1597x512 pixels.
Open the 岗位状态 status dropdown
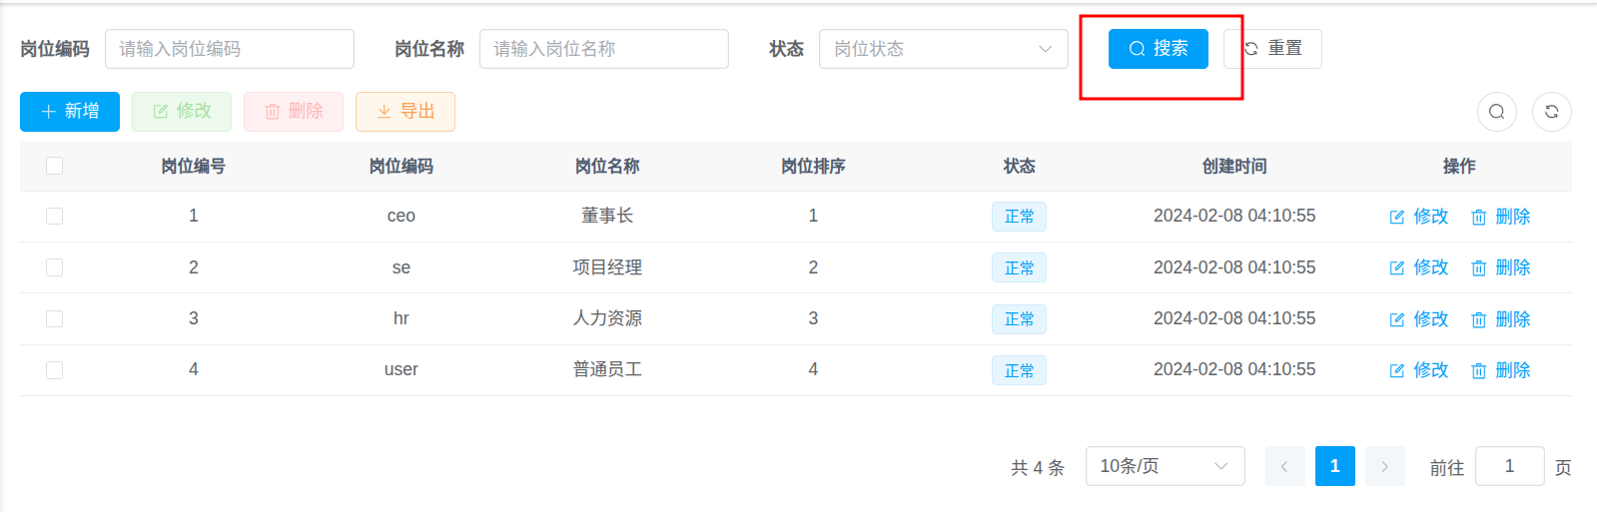(x=943, y=49)
